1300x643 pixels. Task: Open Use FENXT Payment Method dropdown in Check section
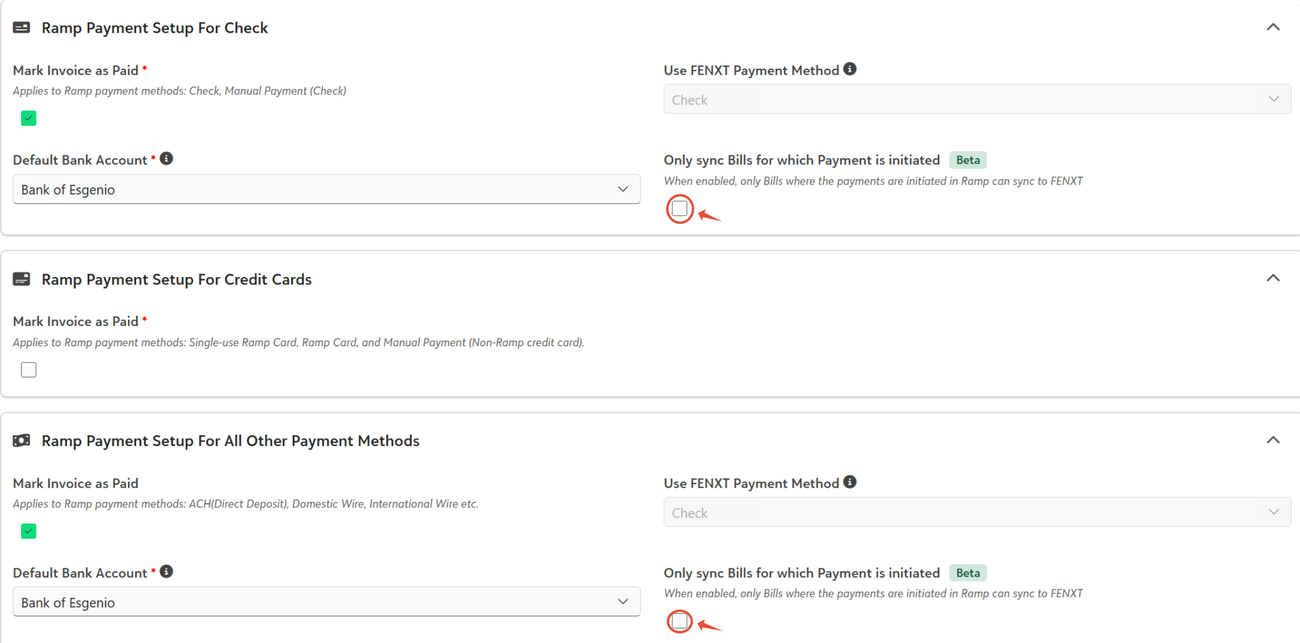pyautogui.click(x=977, y=99)
